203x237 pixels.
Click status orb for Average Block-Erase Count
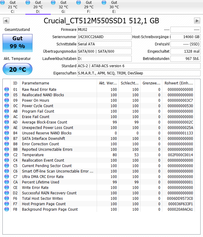7,122
